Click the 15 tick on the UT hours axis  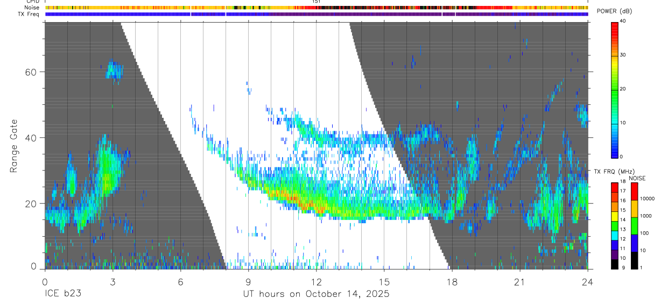coord(384,281)
